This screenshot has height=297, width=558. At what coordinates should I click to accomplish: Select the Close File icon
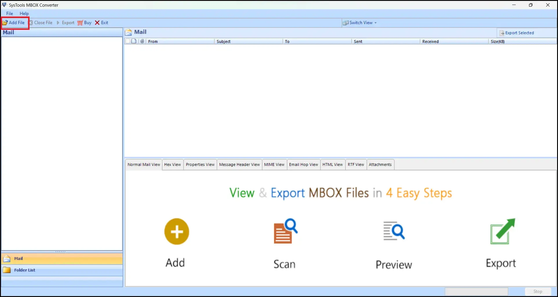pyautogui.click(x=31, y=23)
